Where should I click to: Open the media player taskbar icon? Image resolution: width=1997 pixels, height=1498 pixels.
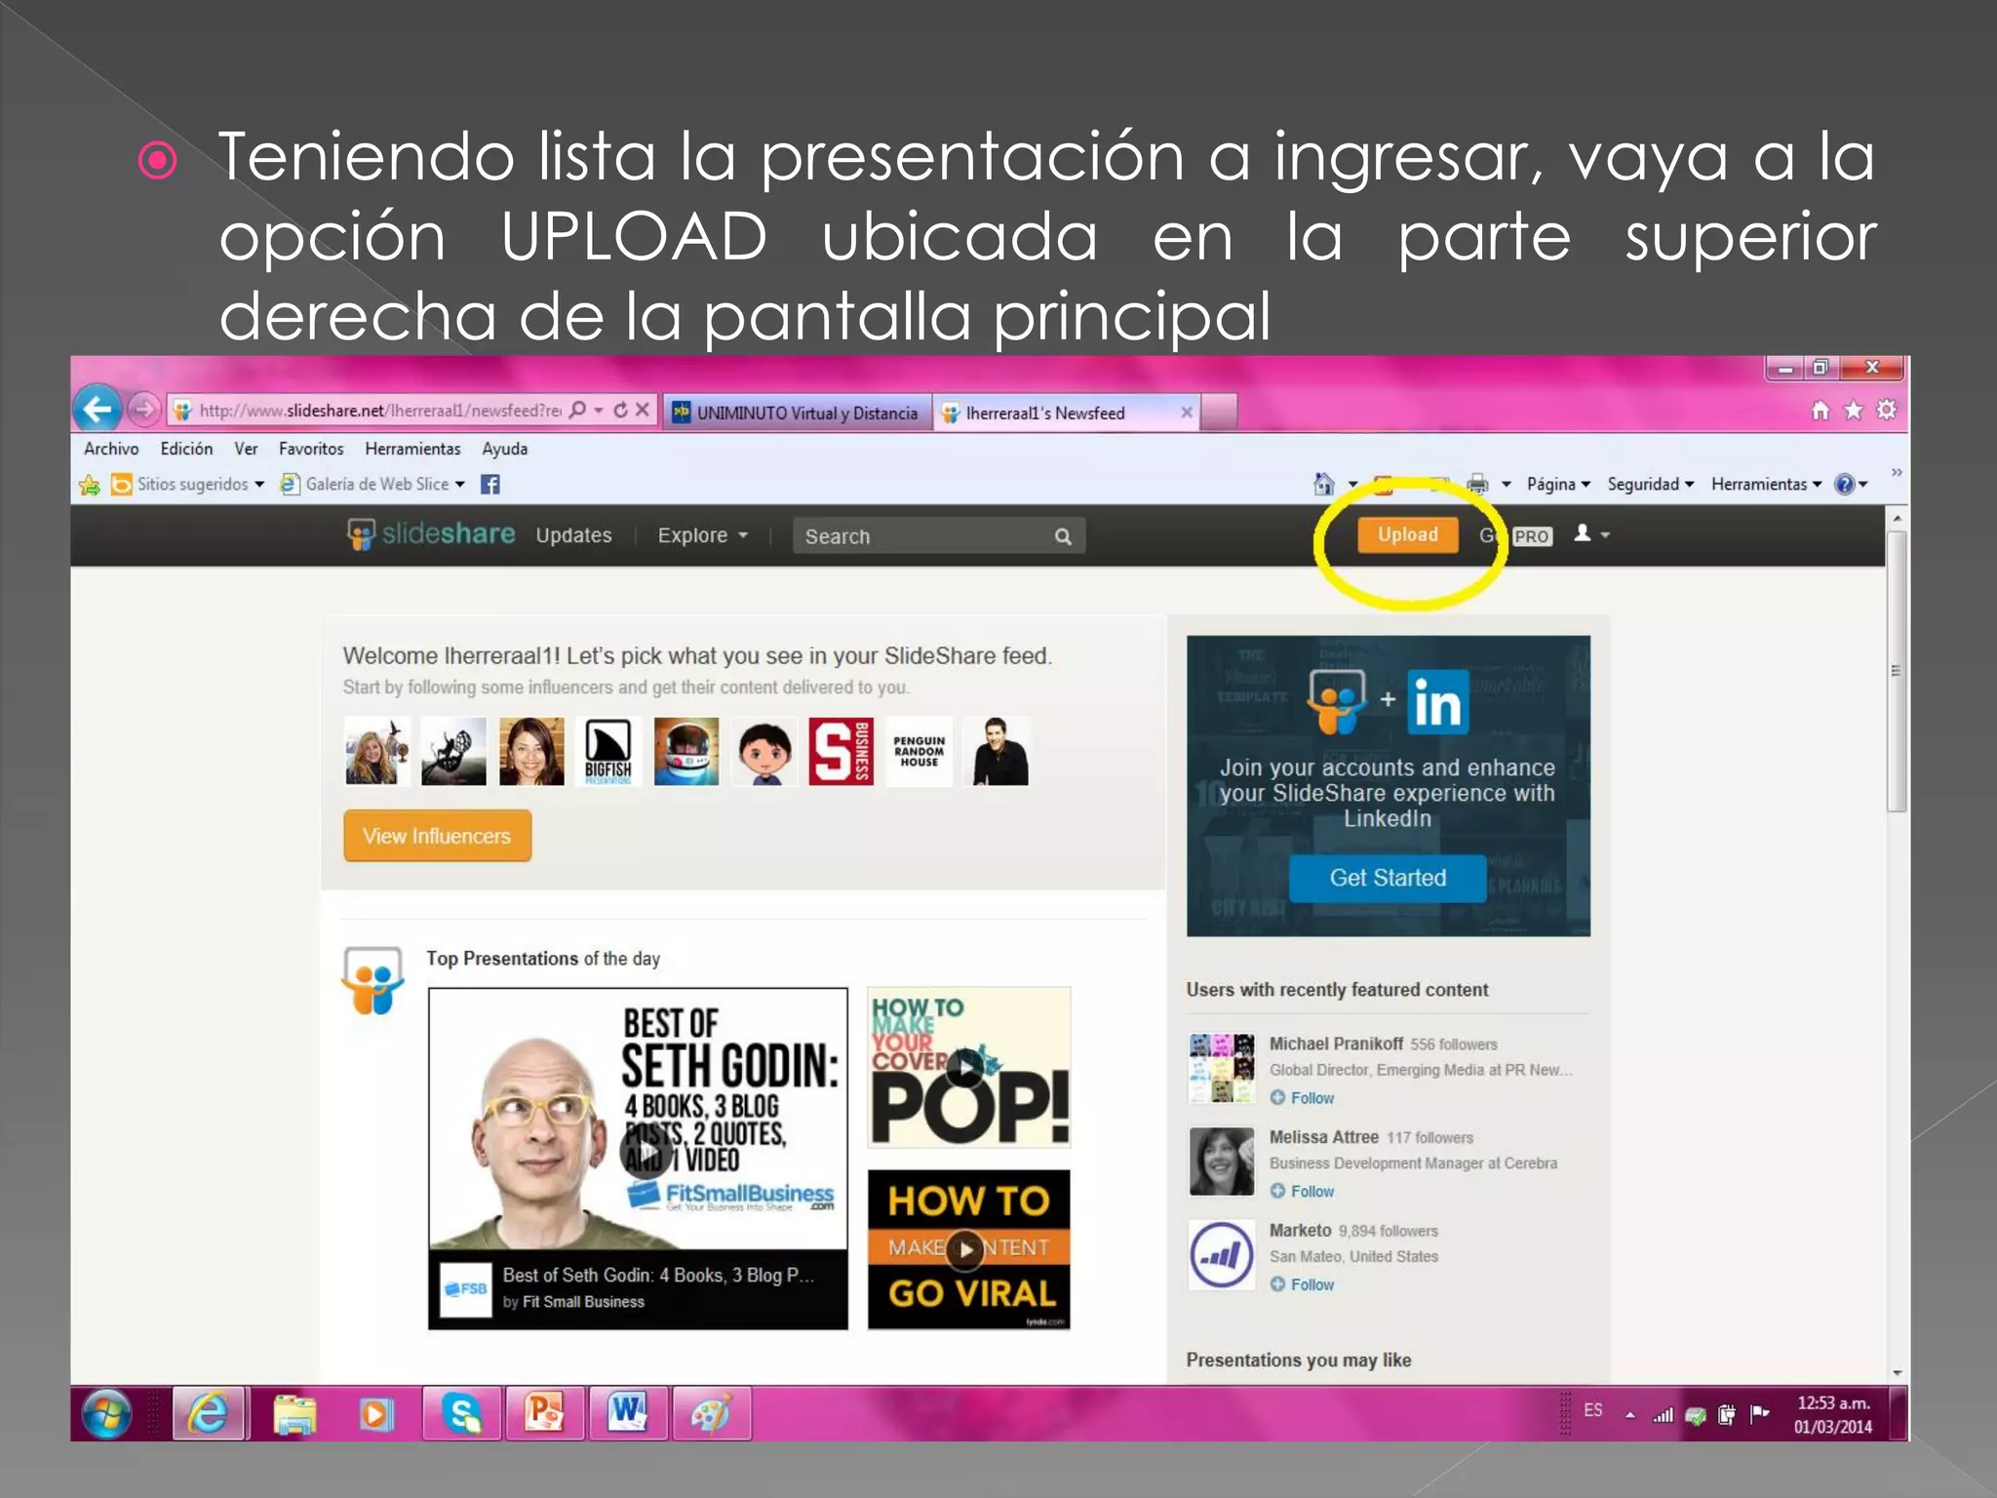click(376, 1413)
